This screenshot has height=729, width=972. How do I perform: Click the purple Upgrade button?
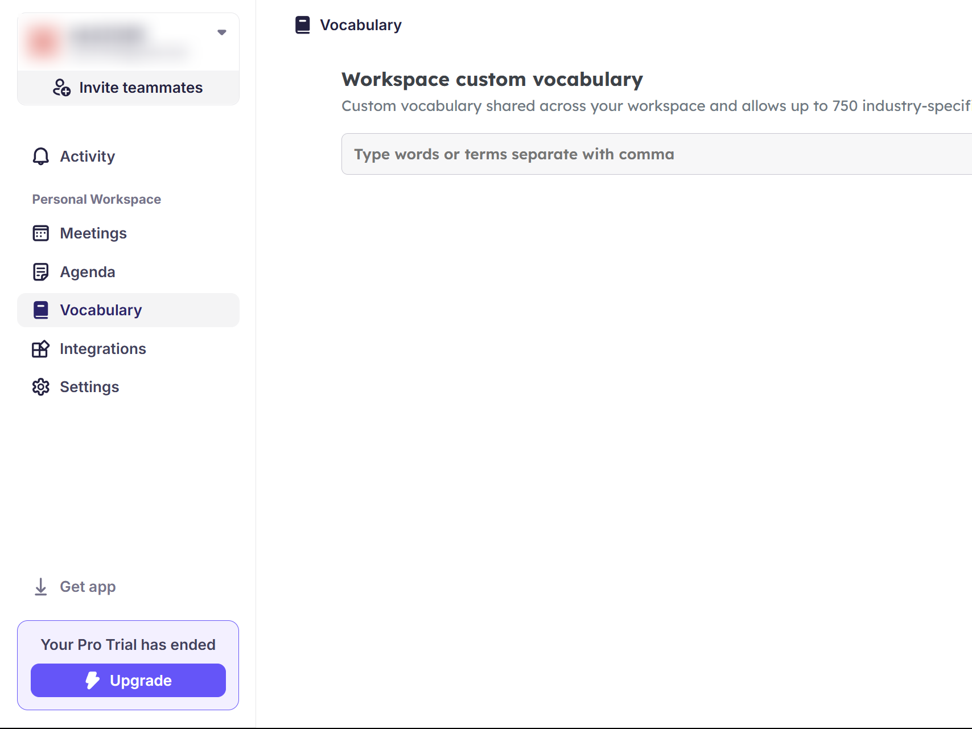click(128, 680)
